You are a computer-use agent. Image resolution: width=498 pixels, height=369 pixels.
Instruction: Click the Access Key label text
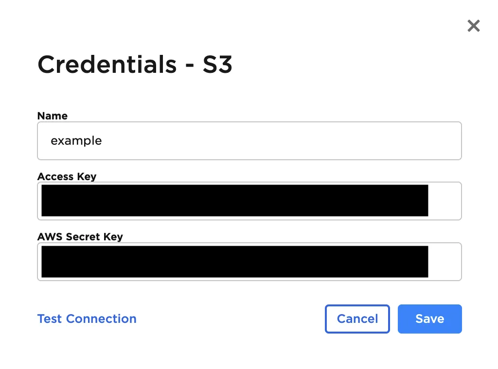point(67,177)
